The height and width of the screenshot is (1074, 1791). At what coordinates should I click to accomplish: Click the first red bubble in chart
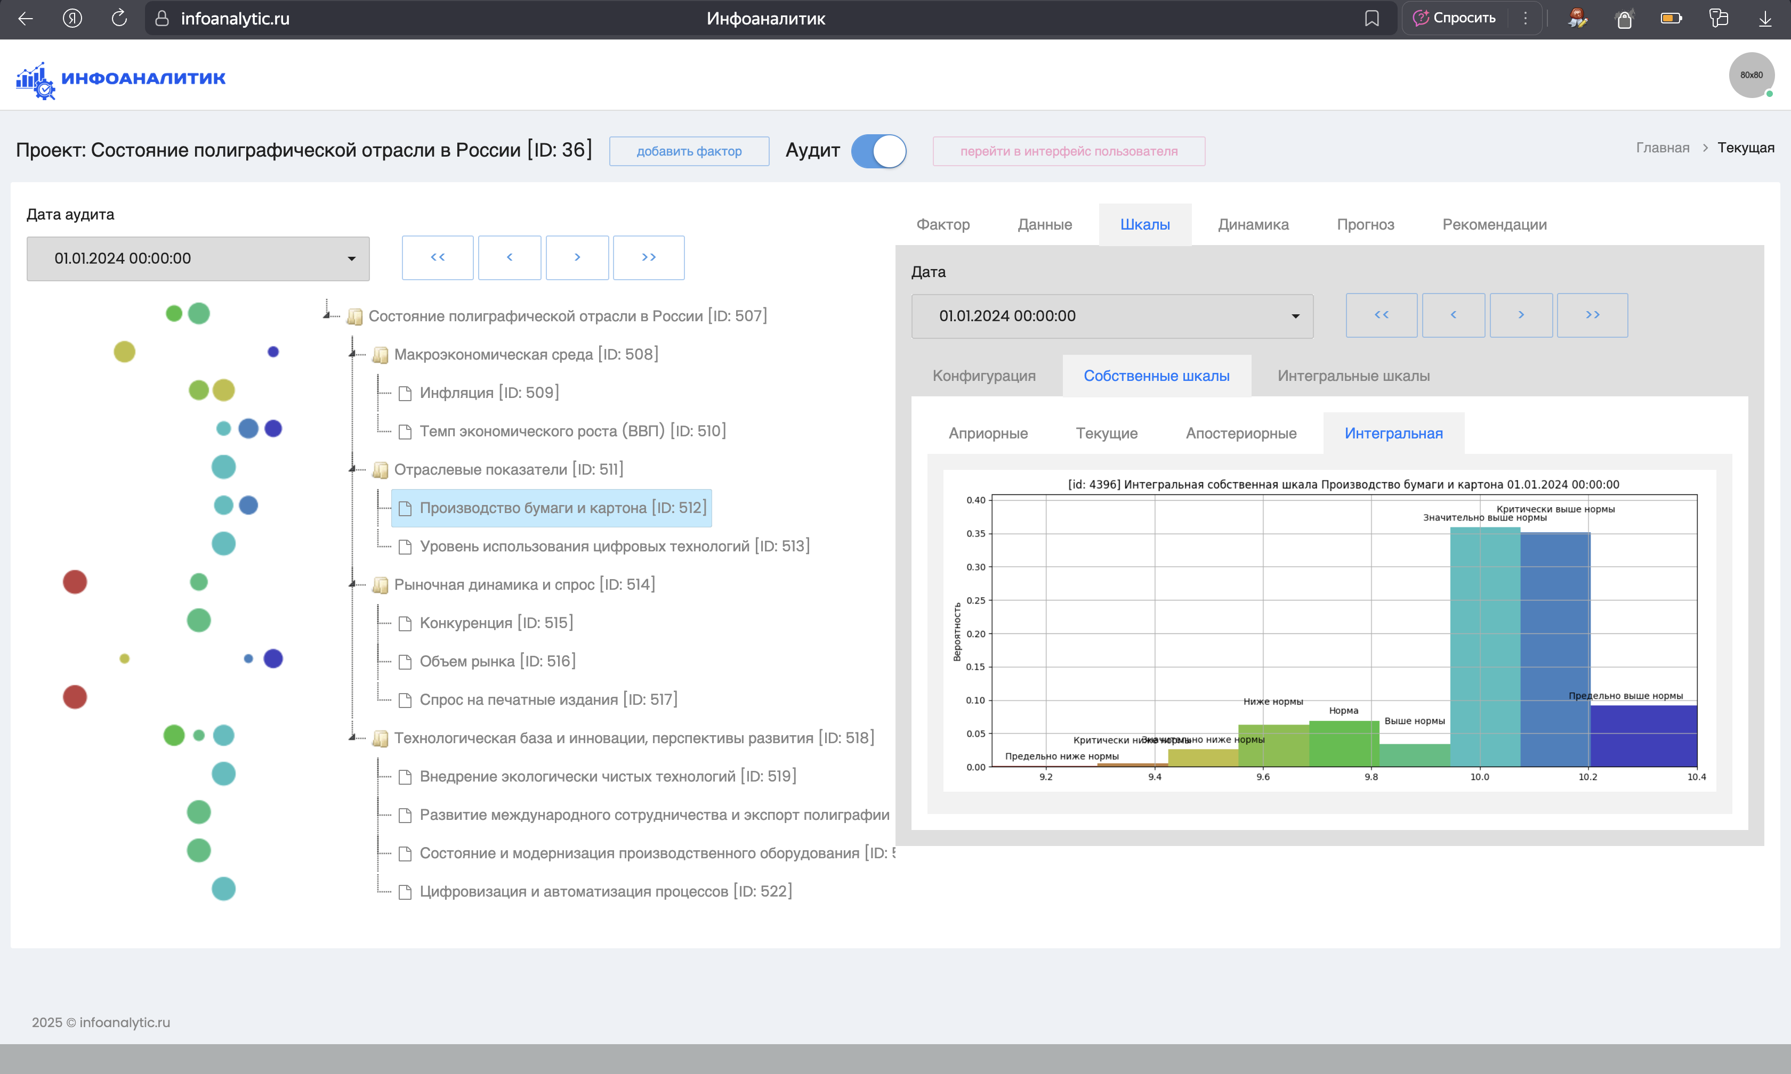[75, 582]
